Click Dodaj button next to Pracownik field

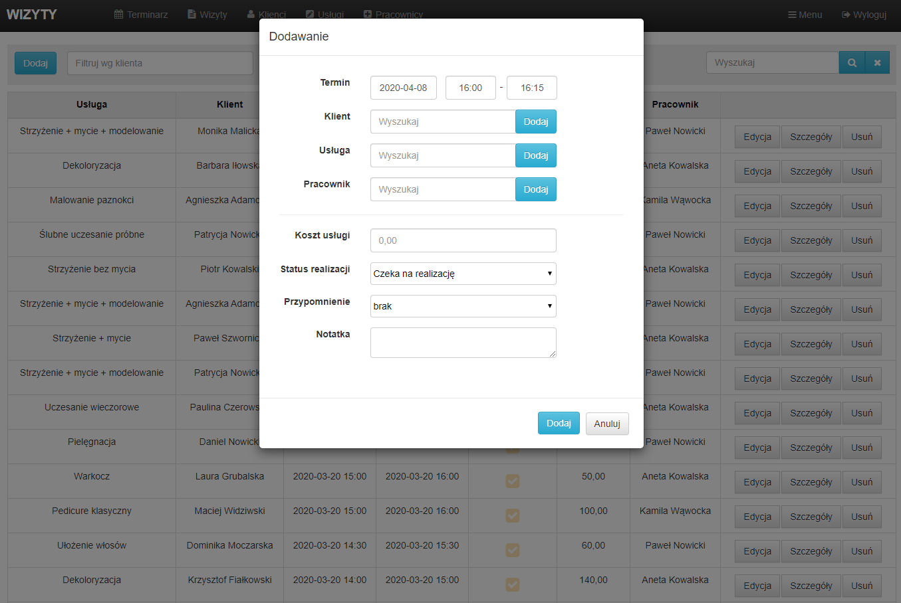[535, 189]
